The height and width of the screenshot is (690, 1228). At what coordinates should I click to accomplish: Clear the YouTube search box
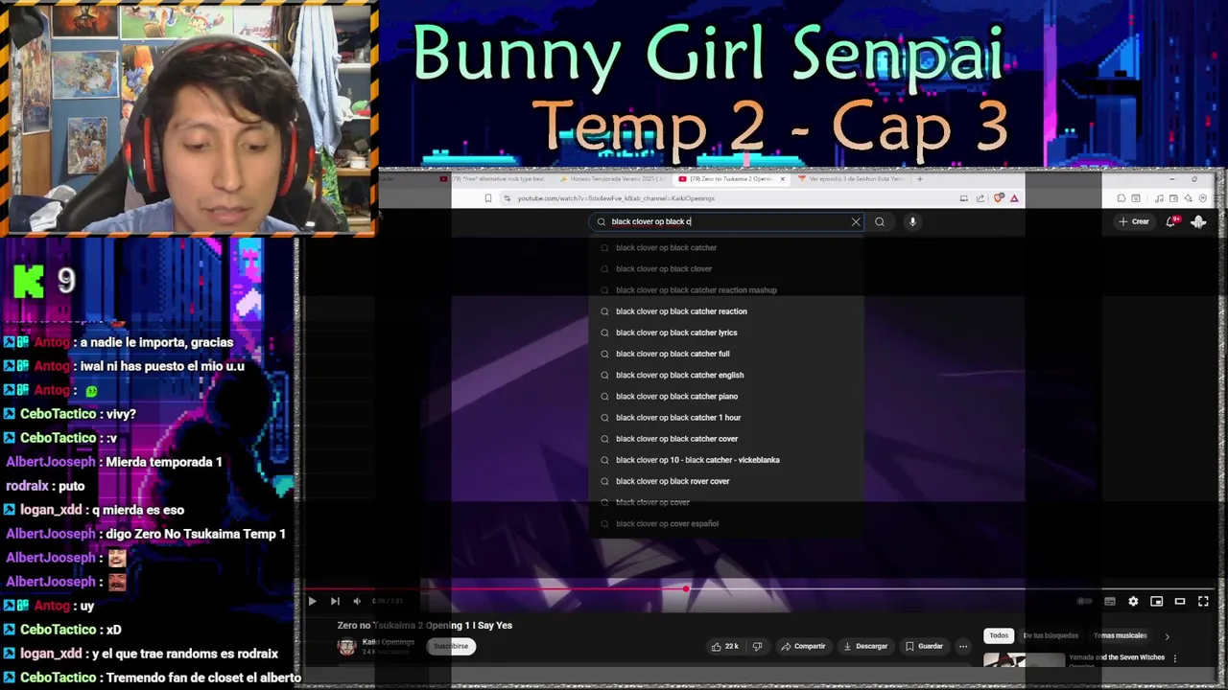point(856,221)
